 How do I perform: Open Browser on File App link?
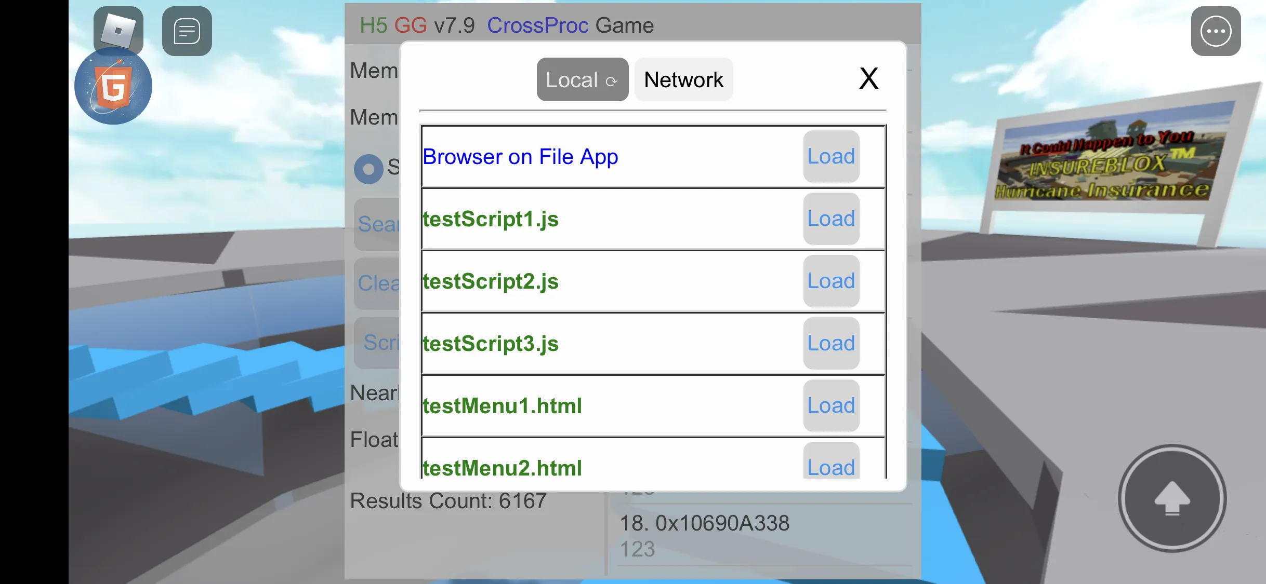coord(520,156)
